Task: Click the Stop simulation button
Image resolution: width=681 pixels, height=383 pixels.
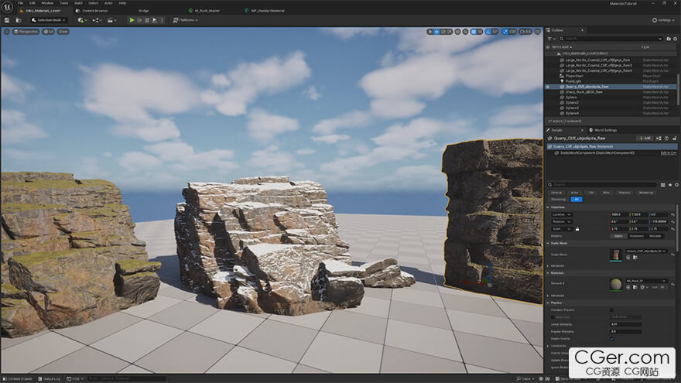Action: click(147, 20)
